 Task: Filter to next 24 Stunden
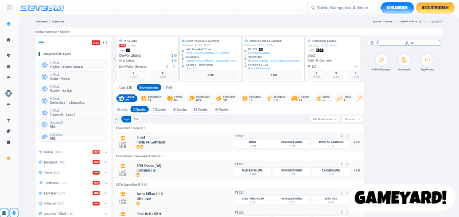point(201,109)
